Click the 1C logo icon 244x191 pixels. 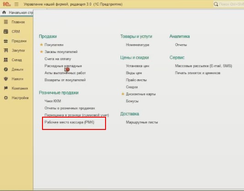7,4
